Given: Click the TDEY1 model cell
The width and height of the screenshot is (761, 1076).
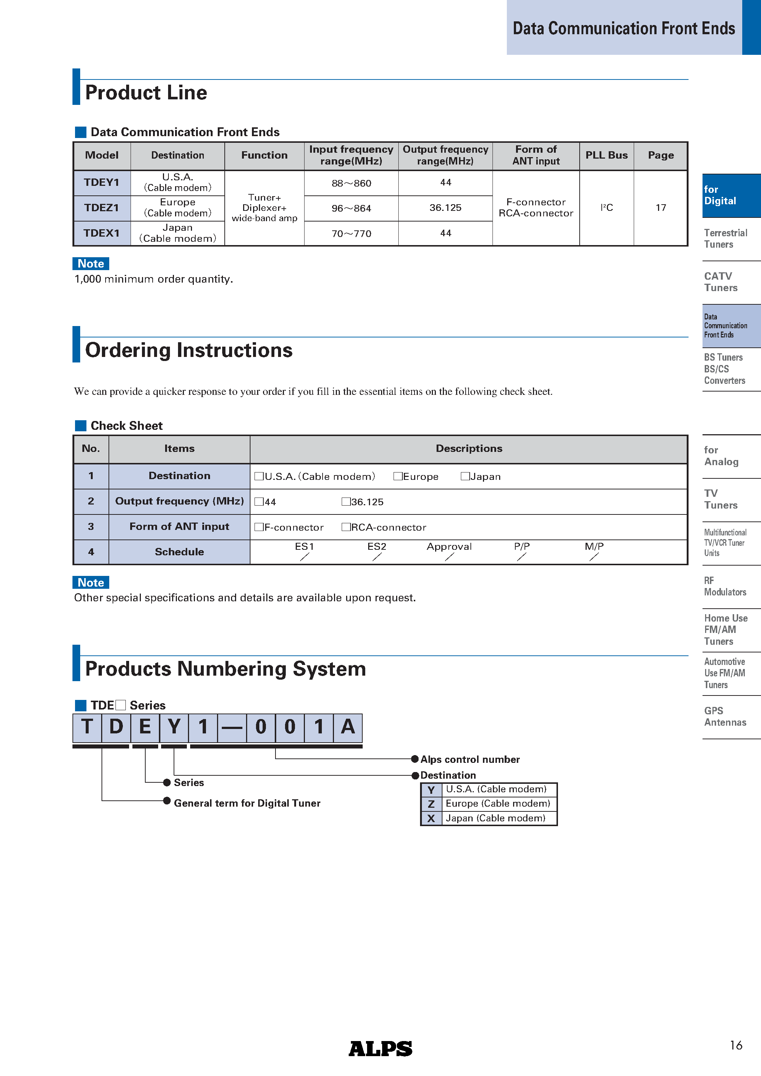Looking at the screenshot, I should pos(102,183).
